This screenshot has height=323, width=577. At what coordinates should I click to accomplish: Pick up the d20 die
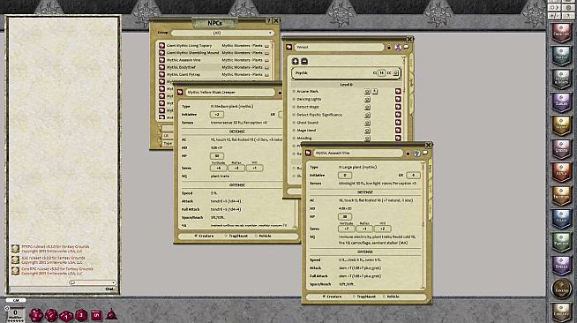pyautogui.click(x=36, y=315)
